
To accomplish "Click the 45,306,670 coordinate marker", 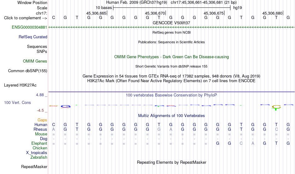I will pos(155,13).
